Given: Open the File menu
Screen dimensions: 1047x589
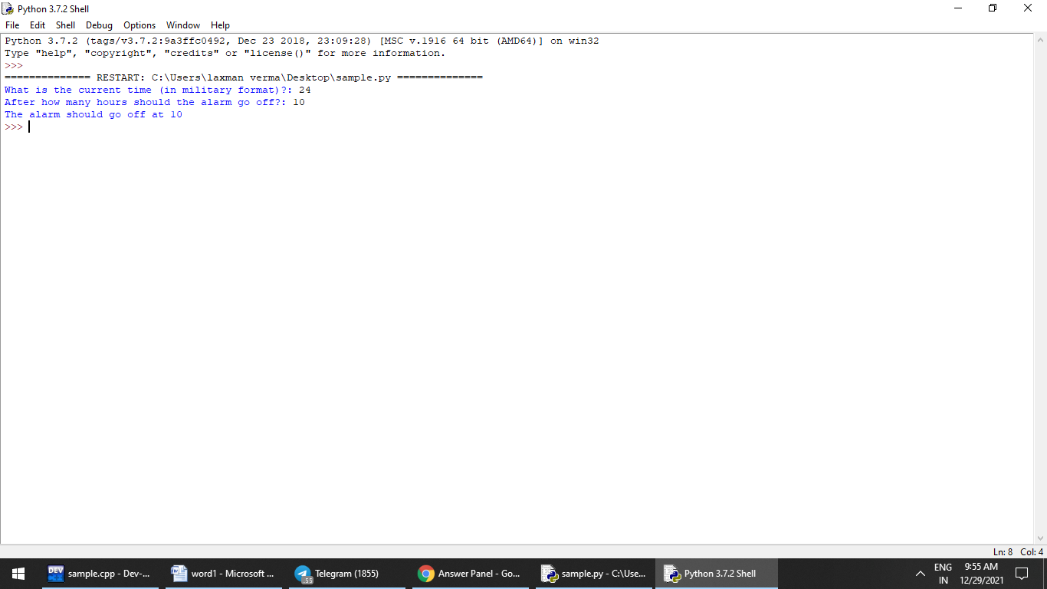Looking at the screenshot, I should pyautogui.click(x=12, y=25).
